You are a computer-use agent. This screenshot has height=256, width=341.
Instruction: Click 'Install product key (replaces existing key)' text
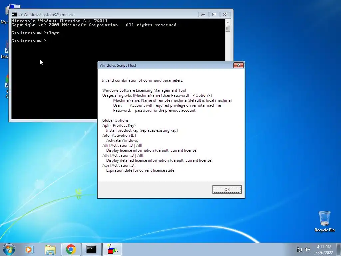pos(142,130)
